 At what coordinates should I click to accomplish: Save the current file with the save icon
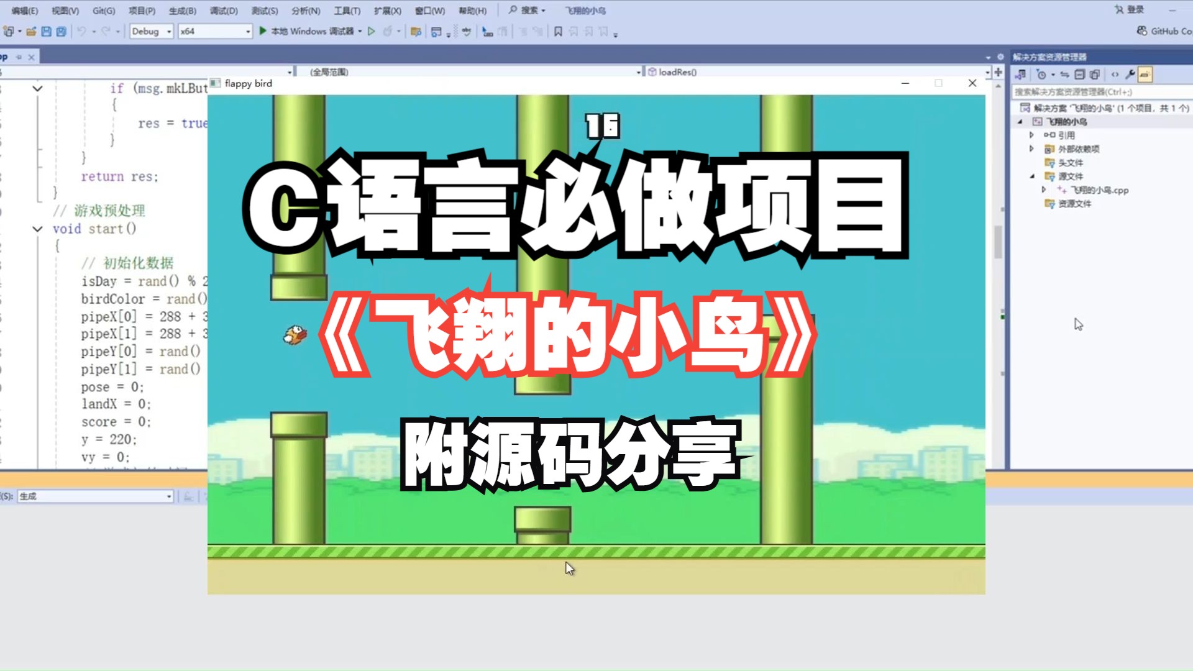46,31
